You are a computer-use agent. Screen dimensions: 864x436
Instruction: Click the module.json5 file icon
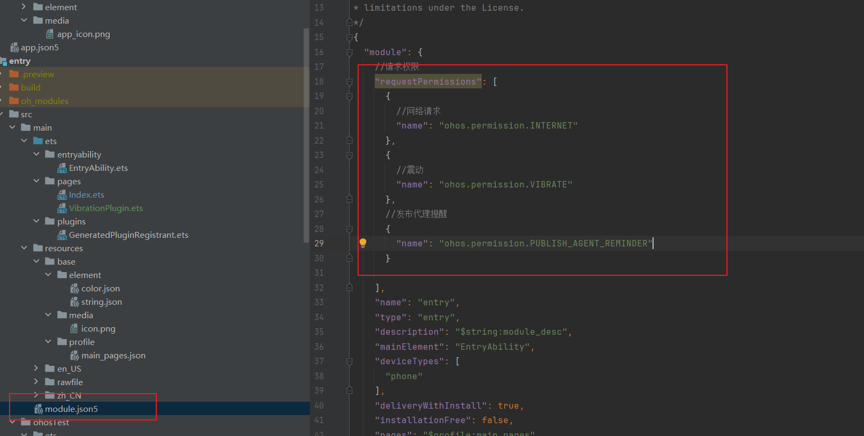point(39,409)
